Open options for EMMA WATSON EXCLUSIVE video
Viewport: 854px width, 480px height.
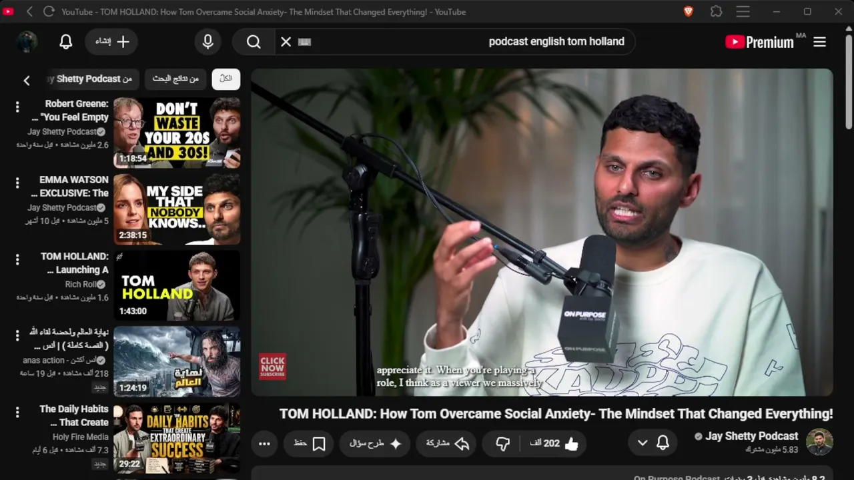(17, 183)
